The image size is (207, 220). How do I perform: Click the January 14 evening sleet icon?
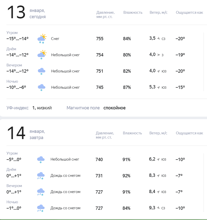click(41, 192)
